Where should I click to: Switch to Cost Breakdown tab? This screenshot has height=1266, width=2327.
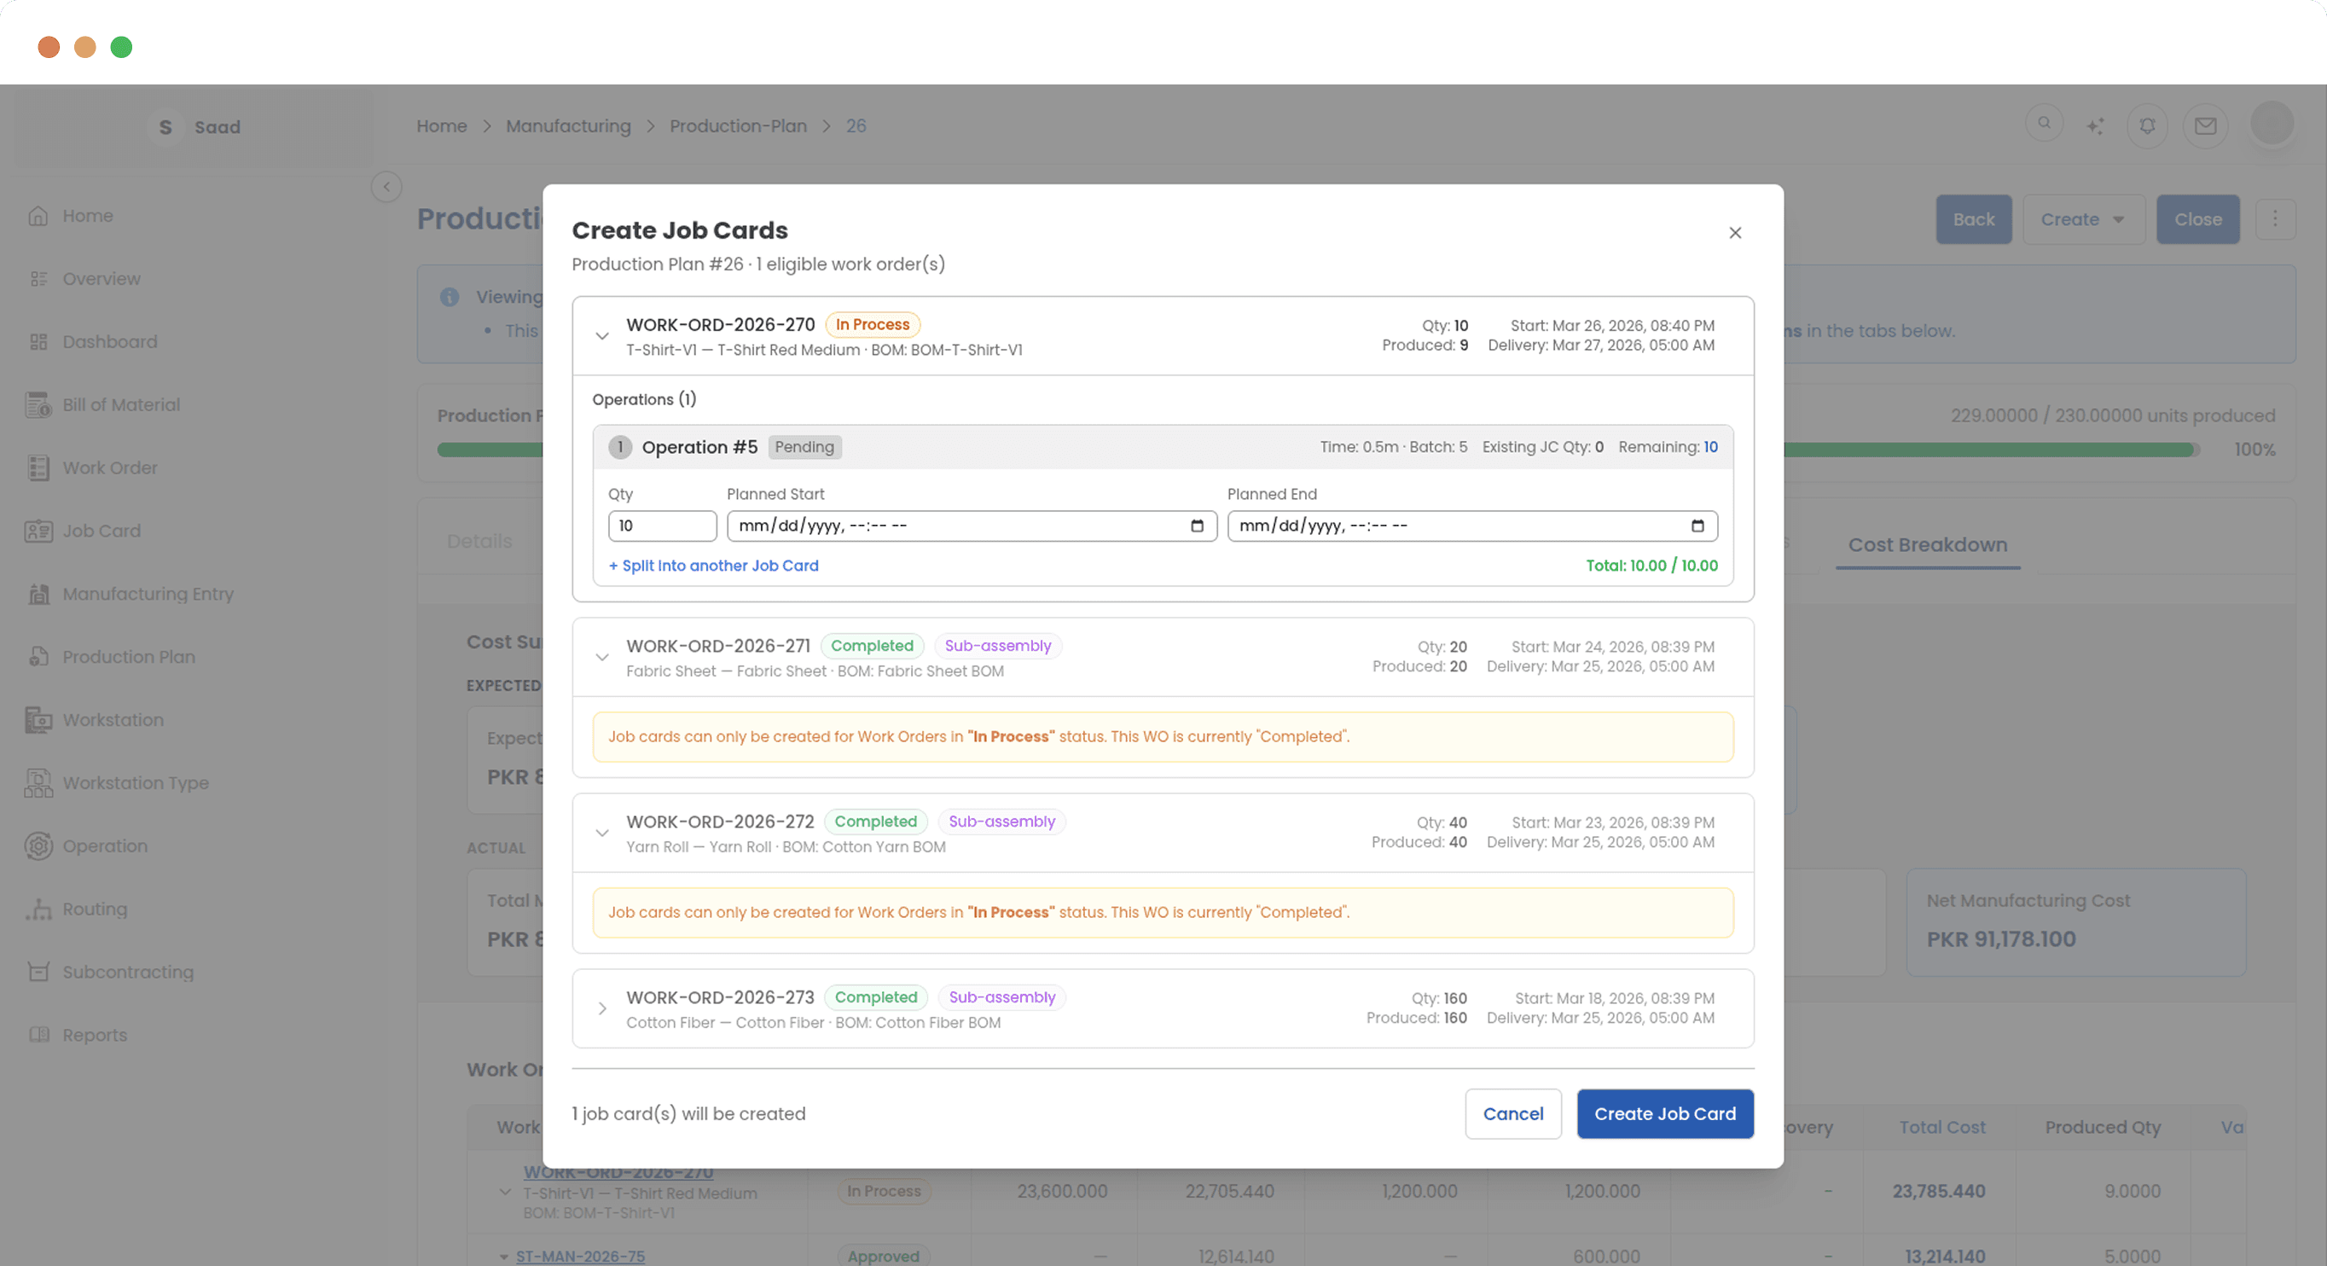(1927, 545)
